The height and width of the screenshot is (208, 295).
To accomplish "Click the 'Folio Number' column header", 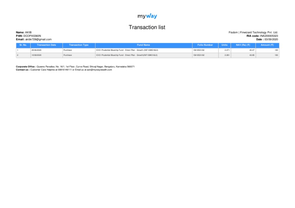I will 205,45.
